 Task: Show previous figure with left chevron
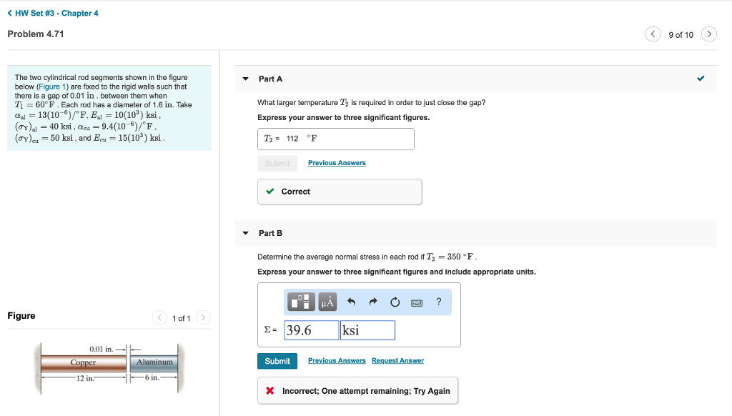coord(161,317)
